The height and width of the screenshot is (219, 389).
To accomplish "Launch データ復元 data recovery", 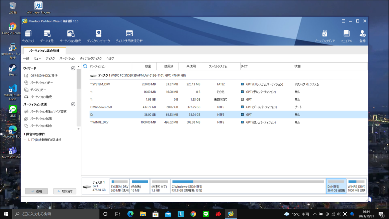I will pyautogui.click(x=47, y=36).
